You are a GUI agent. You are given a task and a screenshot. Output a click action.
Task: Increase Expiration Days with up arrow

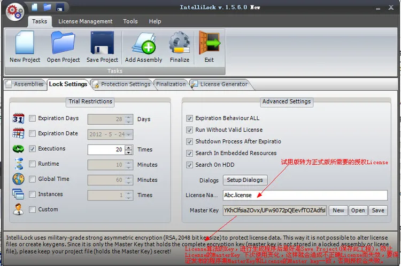[129, 117]
